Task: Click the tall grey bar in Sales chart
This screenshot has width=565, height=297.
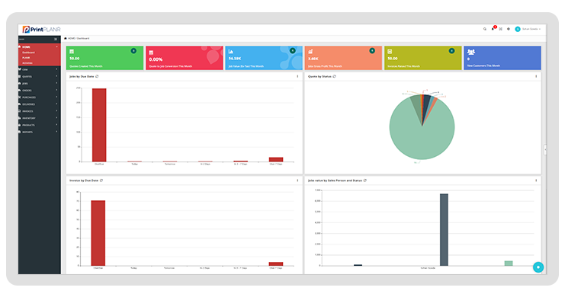Action: tap(444, 230)
